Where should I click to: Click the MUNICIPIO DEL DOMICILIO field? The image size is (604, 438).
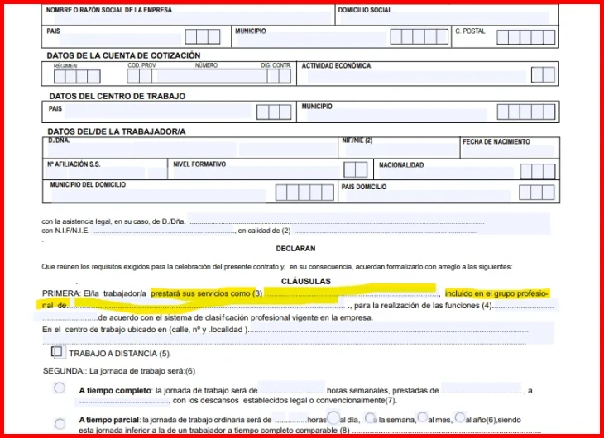(158, 196)
